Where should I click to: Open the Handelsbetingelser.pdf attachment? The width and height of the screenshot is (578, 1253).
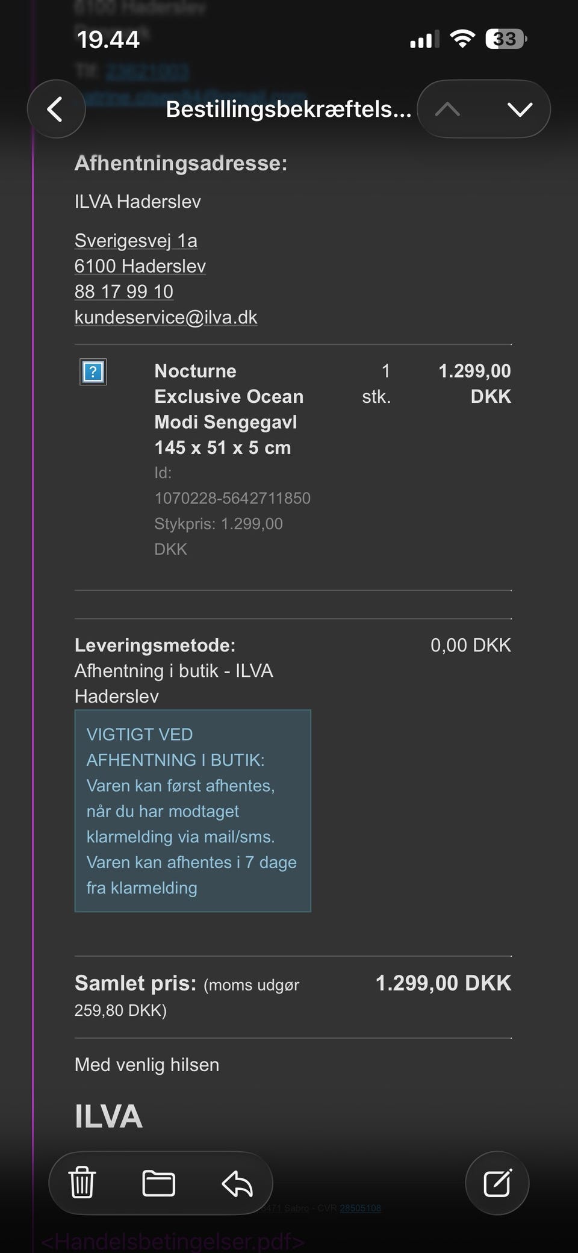[x=173, y=1242]
